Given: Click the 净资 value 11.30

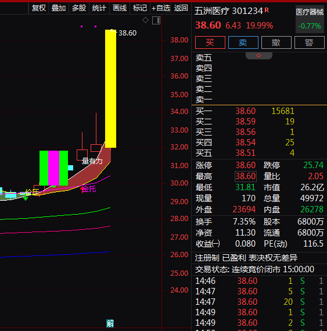Looking at the screenshot, I should click(246, 233).
